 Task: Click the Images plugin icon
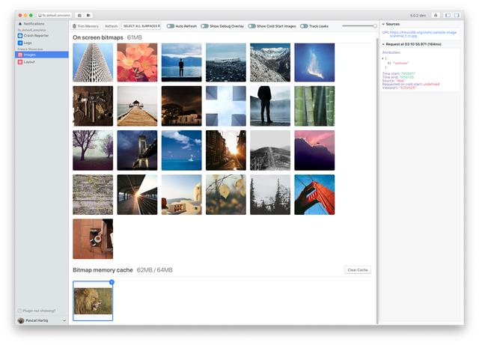(x=20, y=55)
